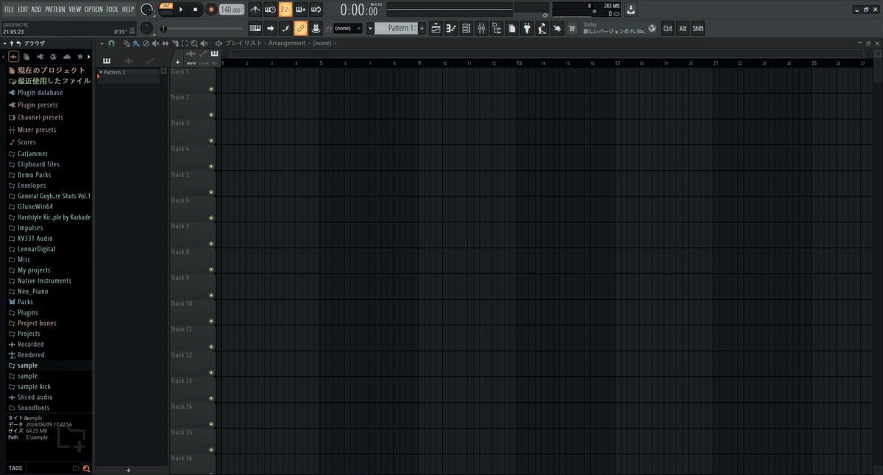Click the Ctrl modifier button
The height and width of the screenshot is (475, 883).
[x=667, y=29]
